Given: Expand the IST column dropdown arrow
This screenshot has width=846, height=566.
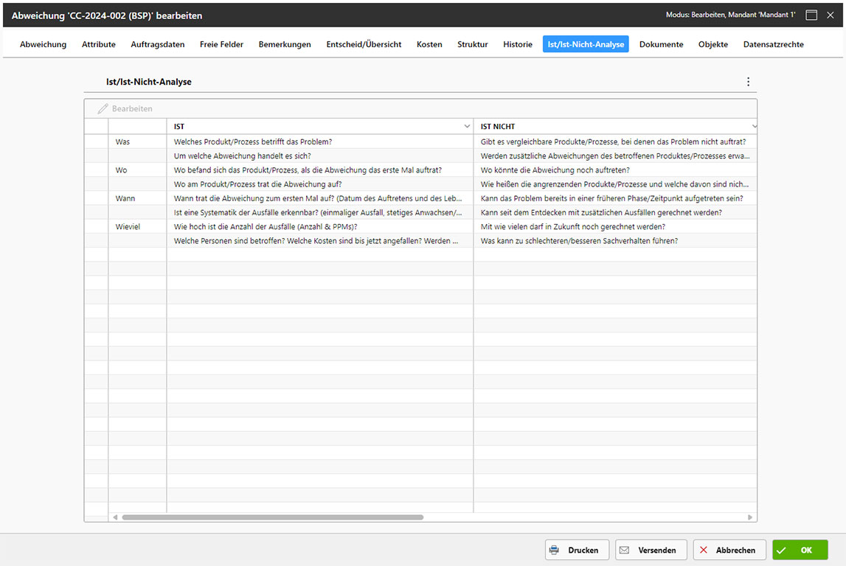Looking at the screenshot, I should click(466, 127).
